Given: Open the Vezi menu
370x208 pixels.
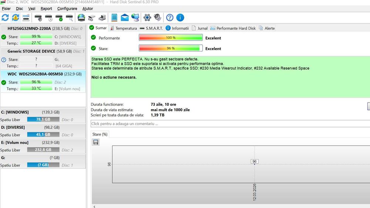Looking at the screenshot, I should coord(31,9).
